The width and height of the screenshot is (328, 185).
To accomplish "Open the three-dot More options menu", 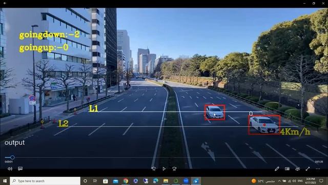I will pos(318,169).
